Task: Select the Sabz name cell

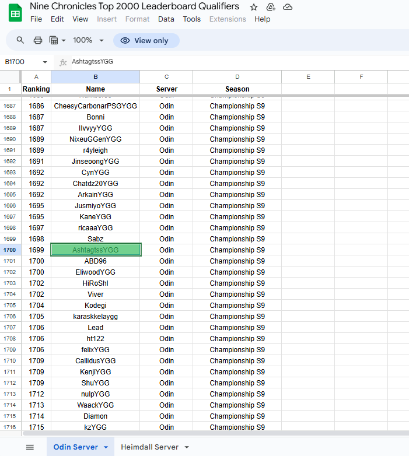Action: (x=96, y=238)
